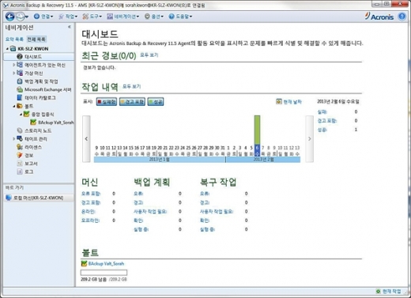Click 온라인: under 머신
Image resolution: width=411 pixels, height=298 pixels.
click(89, 212)
